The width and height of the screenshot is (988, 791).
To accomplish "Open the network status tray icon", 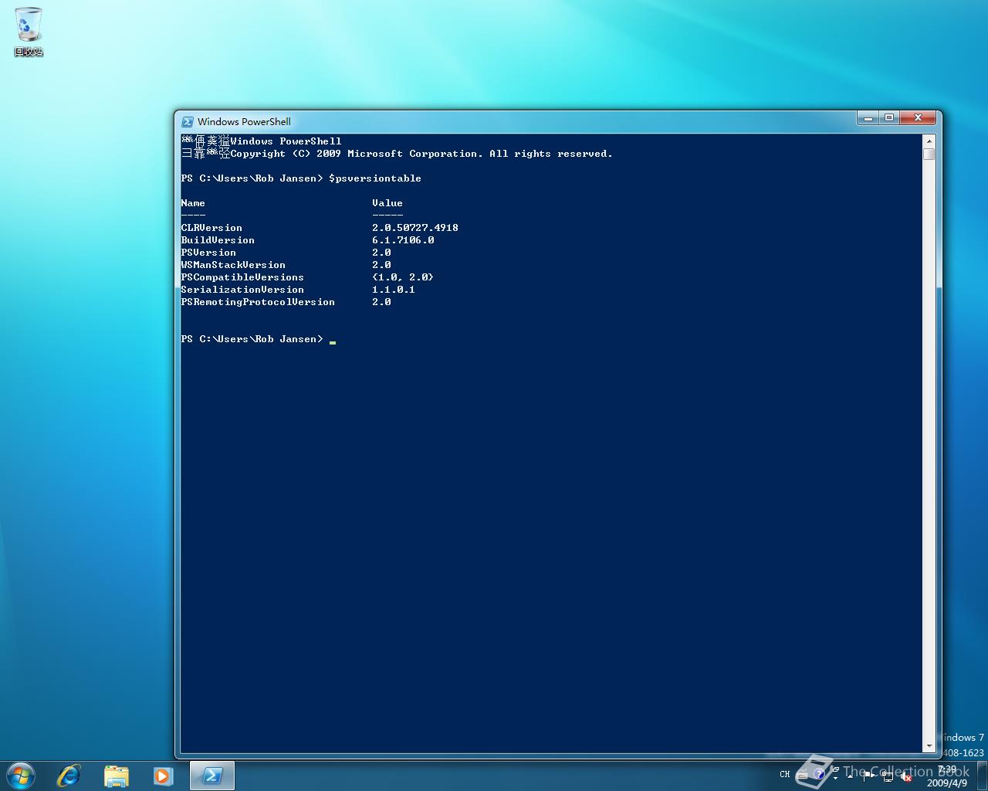I will pyautogui.click(x=888, y=776).
